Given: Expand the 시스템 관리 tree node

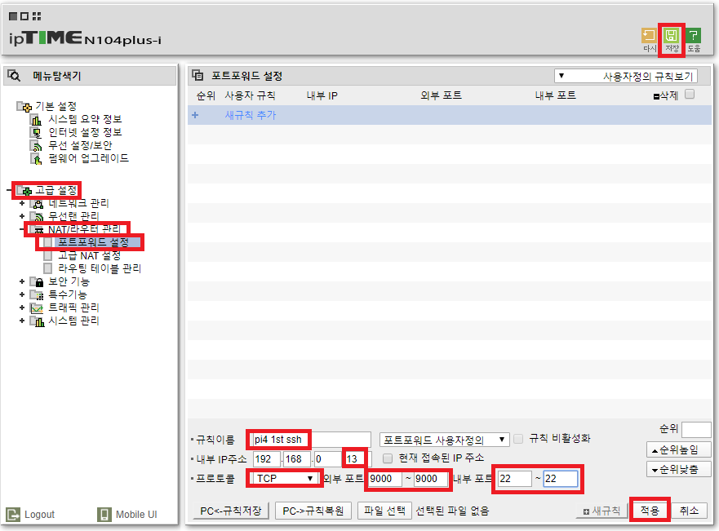Looking at the screenshot, I should tap(21, 321).
